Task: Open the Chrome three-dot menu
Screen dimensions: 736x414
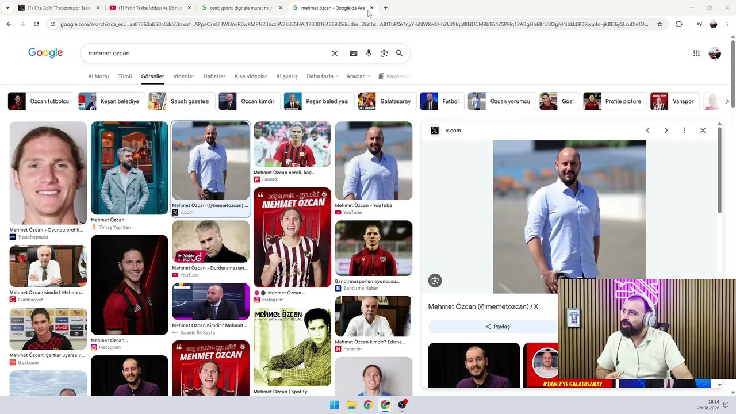Action: [x=728, y=24]
